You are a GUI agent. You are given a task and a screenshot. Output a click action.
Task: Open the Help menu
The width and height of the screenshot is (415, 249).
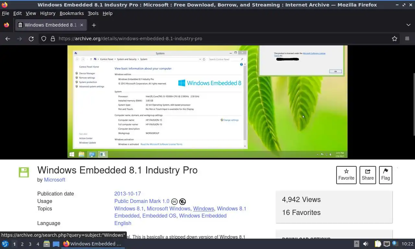pyautogui.click(x=107, y=13)
